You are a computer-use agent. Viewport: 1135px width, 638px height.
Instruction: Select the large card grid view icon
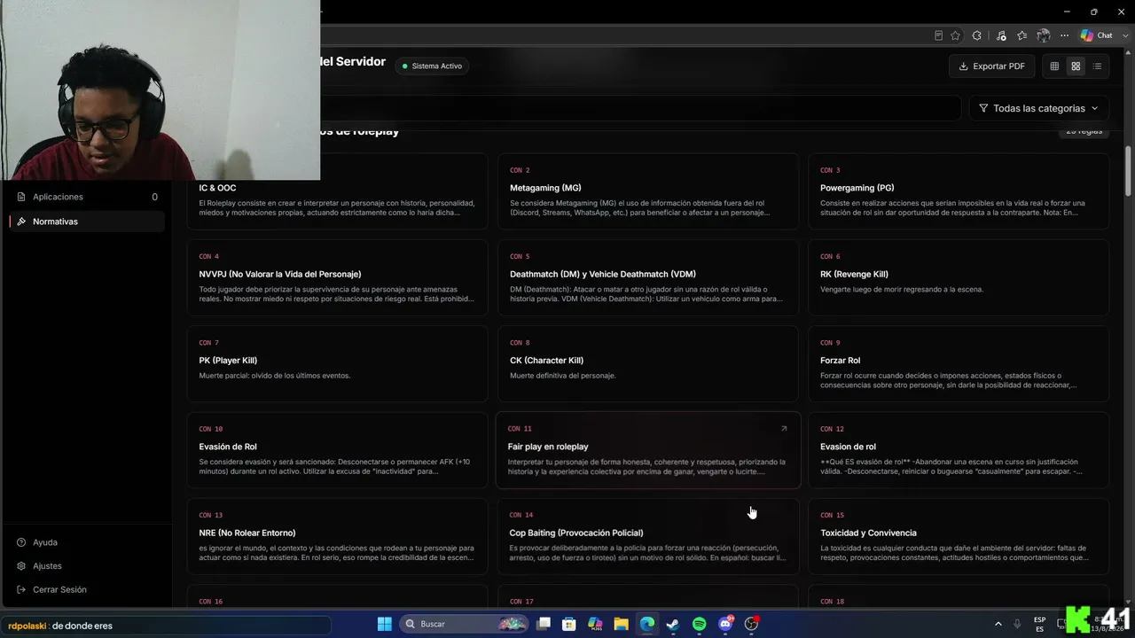[x=1076, y=66]
